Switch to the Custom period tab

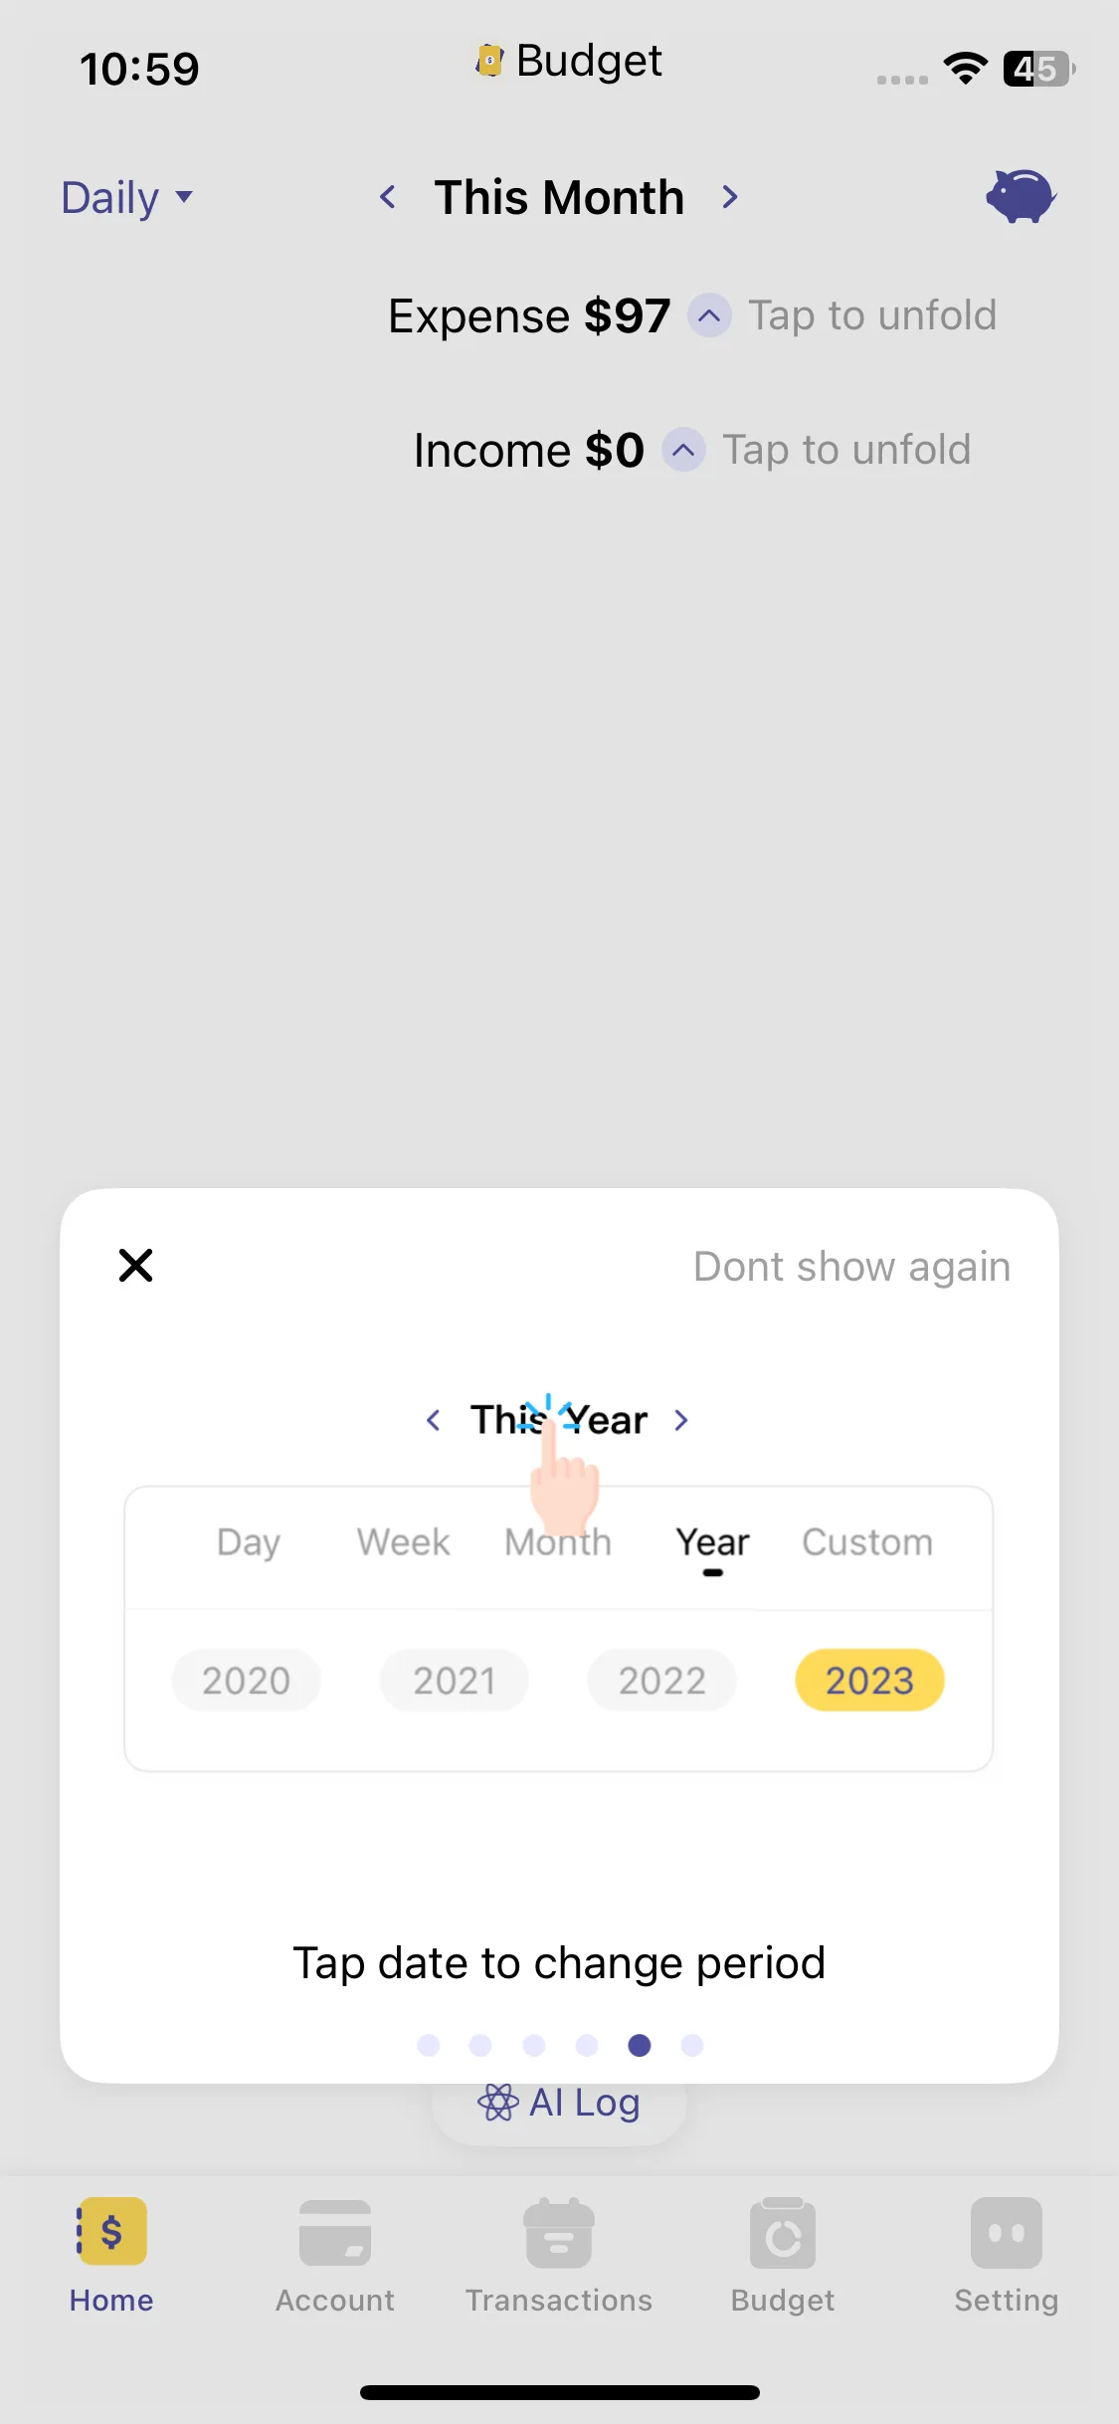[867, 1542]
